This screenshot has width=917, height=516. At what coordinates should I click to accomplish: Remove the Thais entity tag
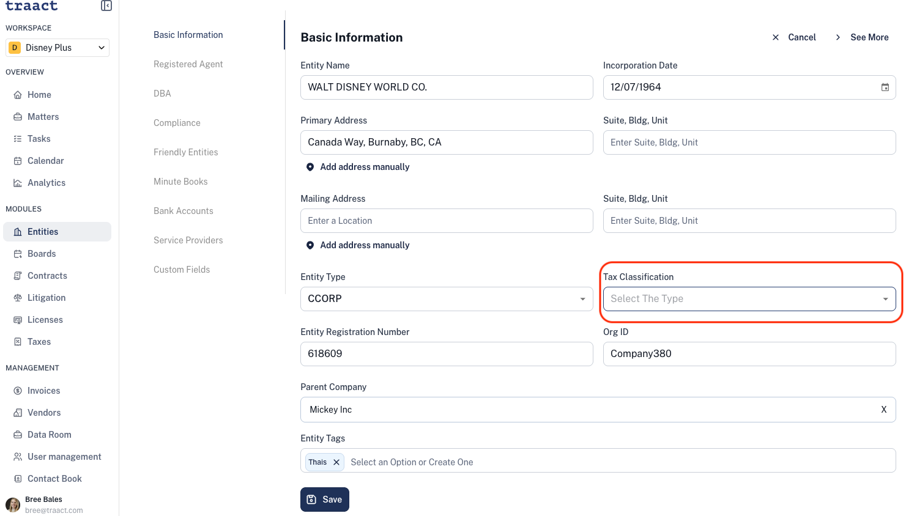point(336,462)
